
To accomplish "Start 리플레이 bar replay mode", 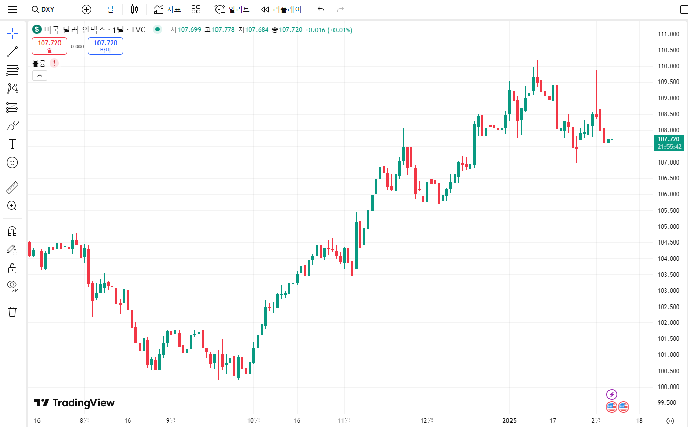I will click(281, 9).
